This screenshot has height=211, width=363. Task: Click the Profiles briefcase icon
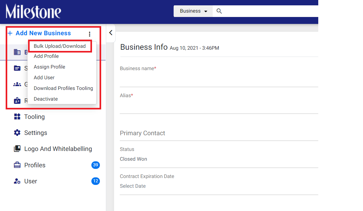tap(17, 165)
